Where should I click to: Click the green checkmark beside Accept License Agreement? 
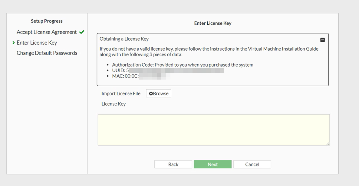click(81, 32)
